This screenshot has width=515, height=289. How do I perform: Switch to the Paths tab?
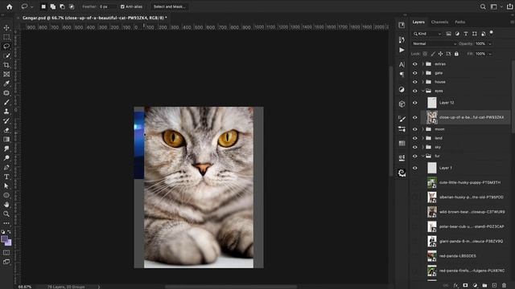tap(459, 22)
